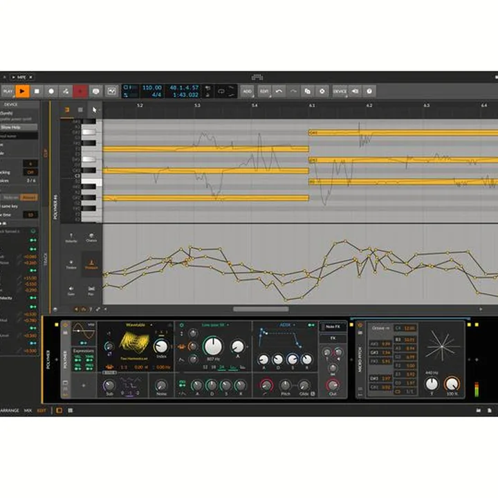Open the ADSR envelope type dropdown
Screen dimensions: 498x498
pos(287,325)
